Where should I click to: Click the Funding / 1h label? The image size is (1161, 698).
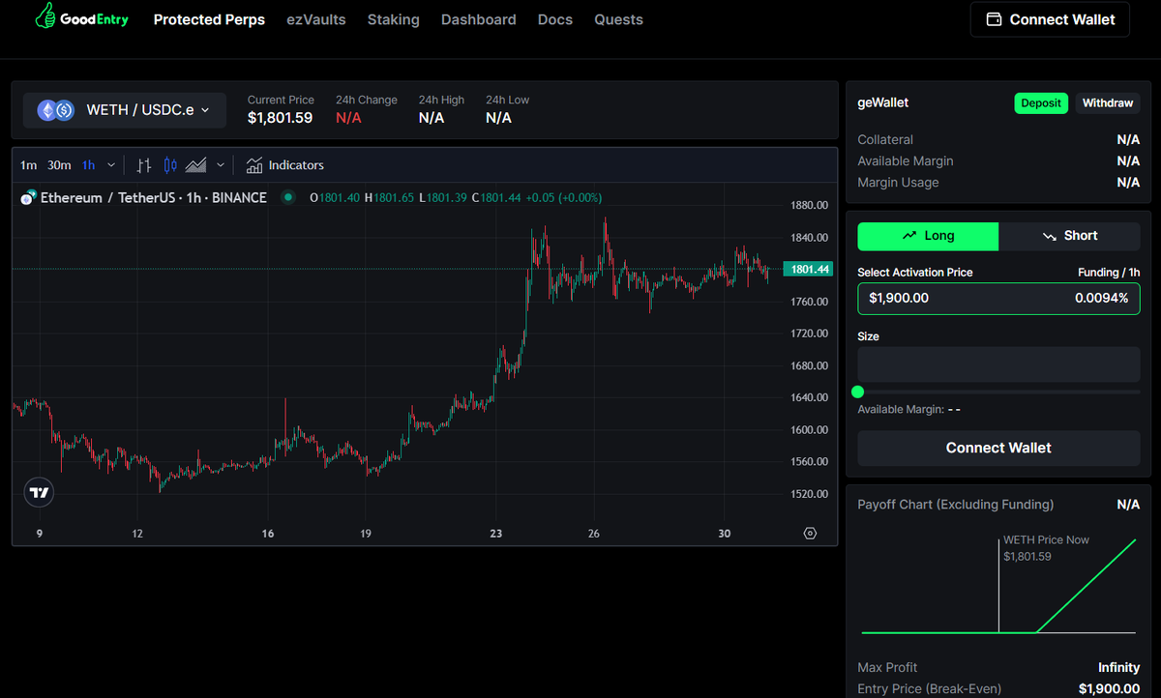[x=1109, y=273]
